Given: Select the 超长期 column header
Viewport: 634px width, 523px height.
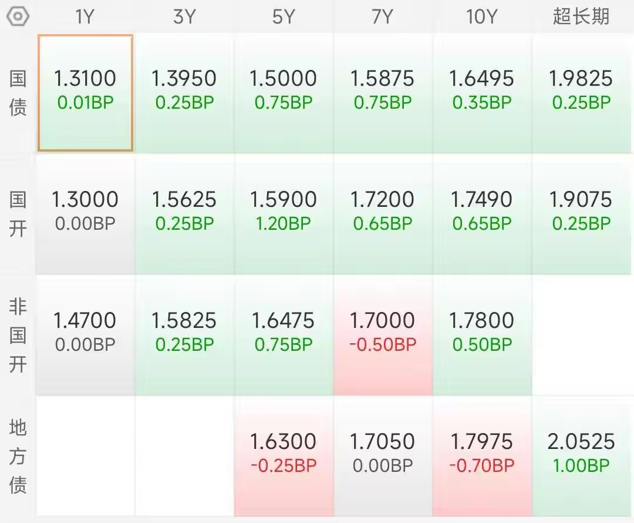Looking at the screenshot, I should 581,17.
